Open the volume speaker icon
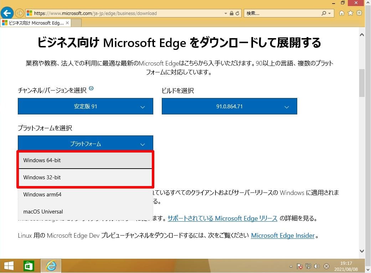The height and width of the screenshot is (273, 371). point(317,266)
